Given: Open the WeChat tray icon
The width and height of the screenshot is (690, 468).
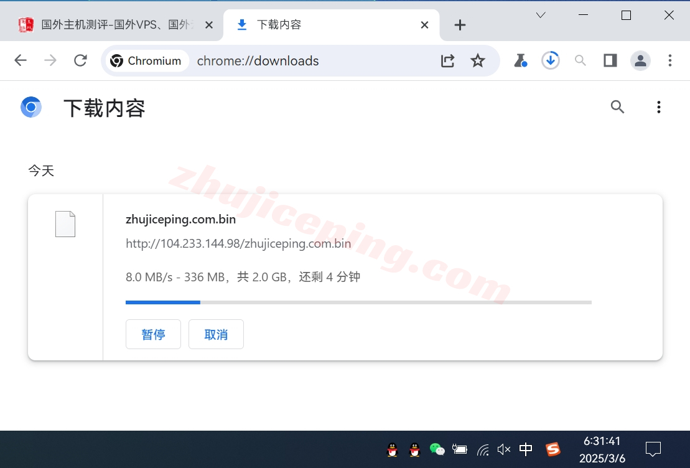Looking at the screenshot, I should coord(437,449).
